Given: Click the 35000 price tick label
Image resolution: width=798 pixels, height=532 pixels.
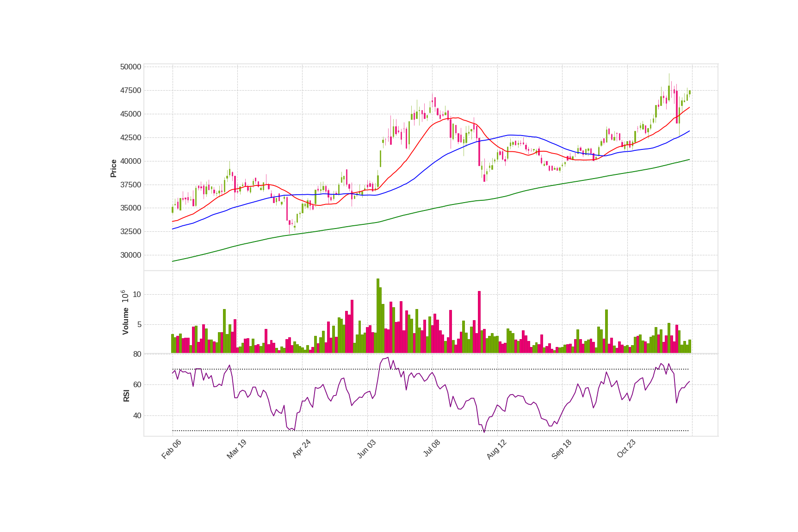Looking at the screenshot, I should pyautogui.click(x=130, y=208).
